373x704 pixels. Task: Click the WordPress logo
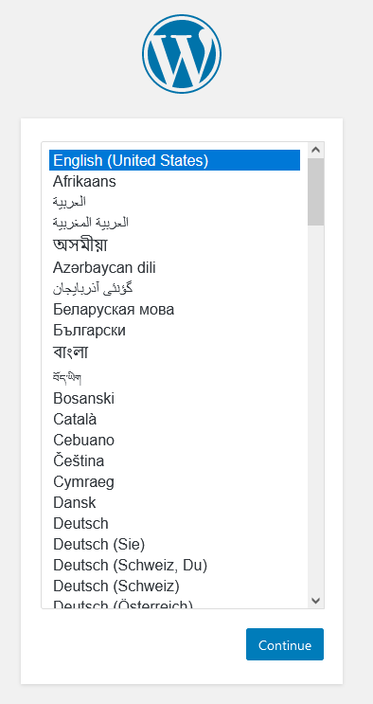pos(182,54)
